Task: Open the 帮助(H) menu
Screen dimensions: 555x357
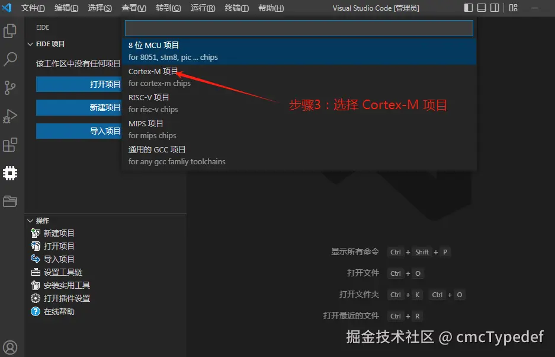Action: click(x=271, y=8)
